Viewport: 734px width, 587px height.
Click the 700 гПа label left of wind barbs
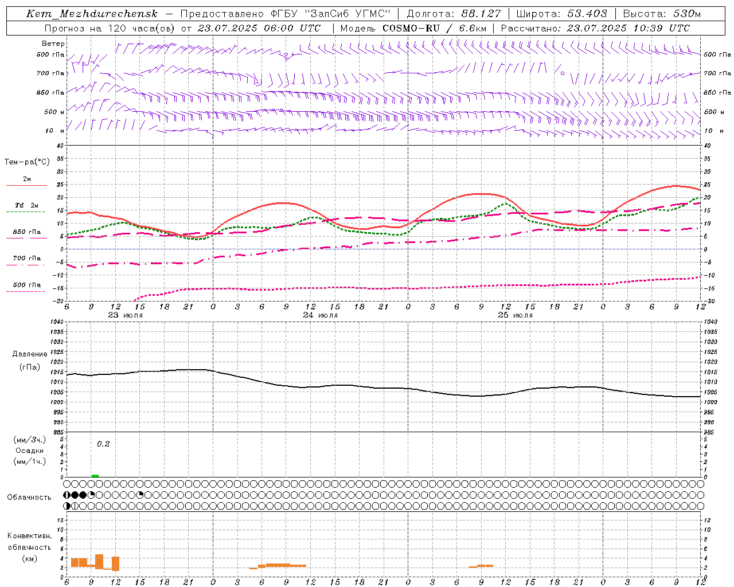click(50, 73)
